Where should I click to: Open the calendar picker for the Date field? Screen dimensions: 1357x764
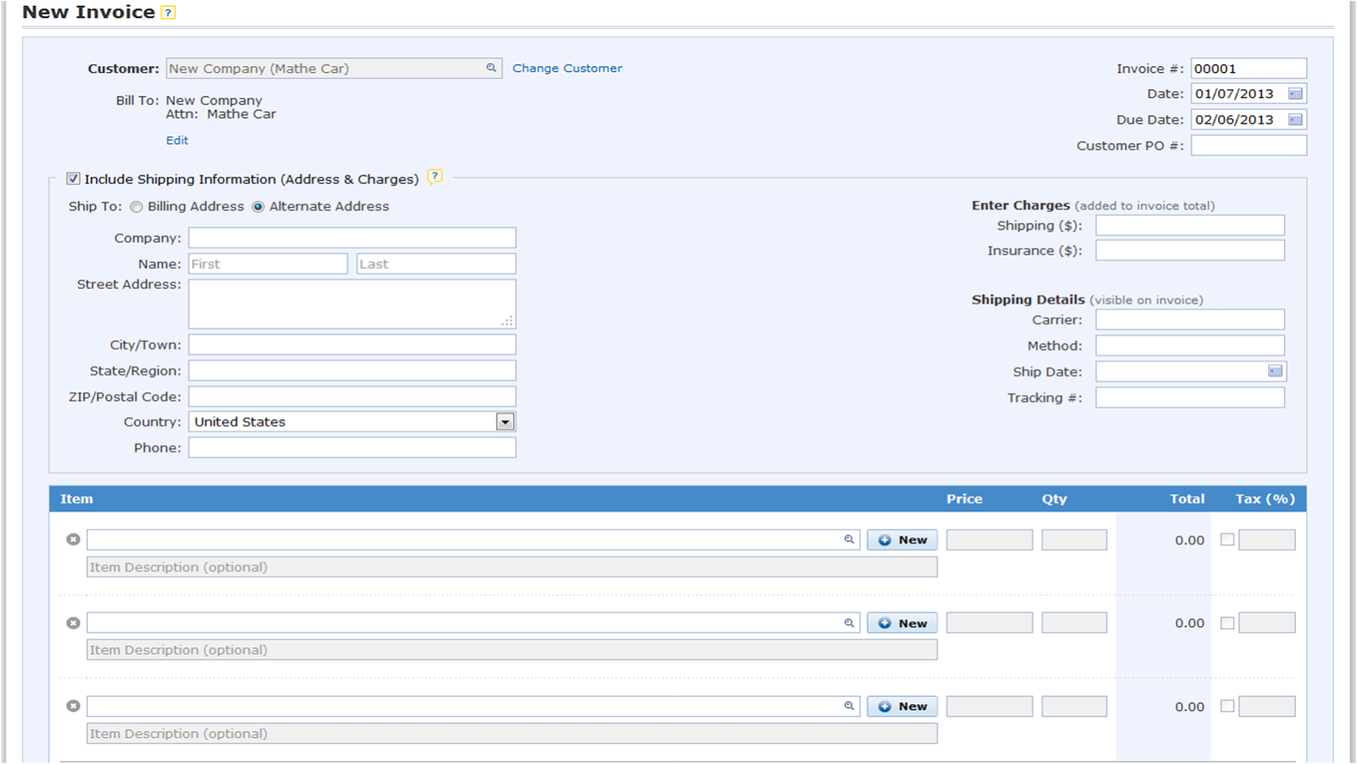tap(1296, 93)
